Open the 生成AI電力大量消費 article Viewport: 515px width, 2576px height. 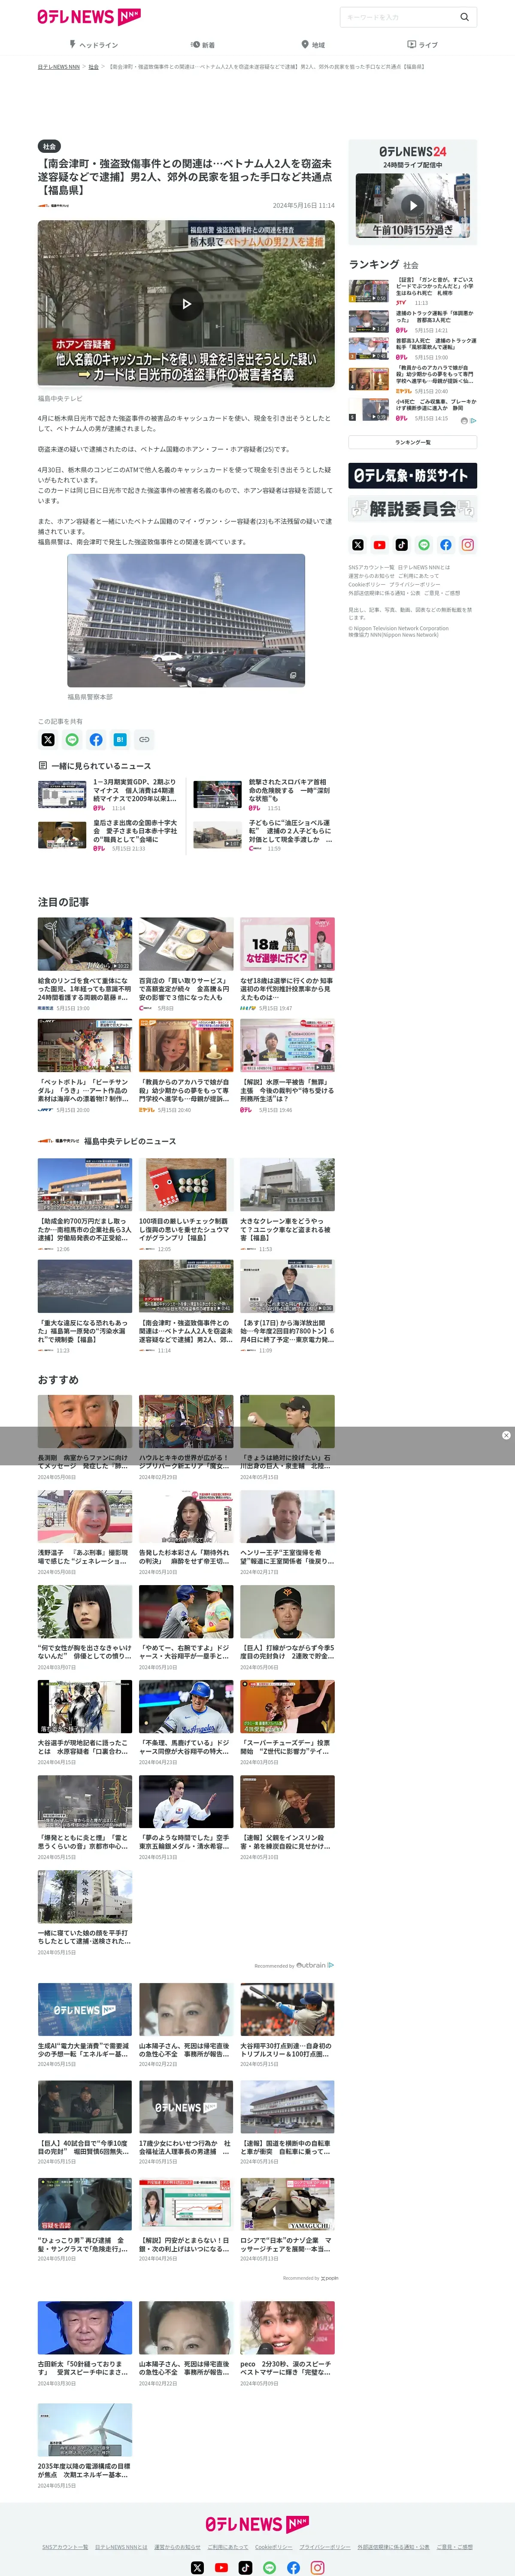click(x=85, y=2026)
